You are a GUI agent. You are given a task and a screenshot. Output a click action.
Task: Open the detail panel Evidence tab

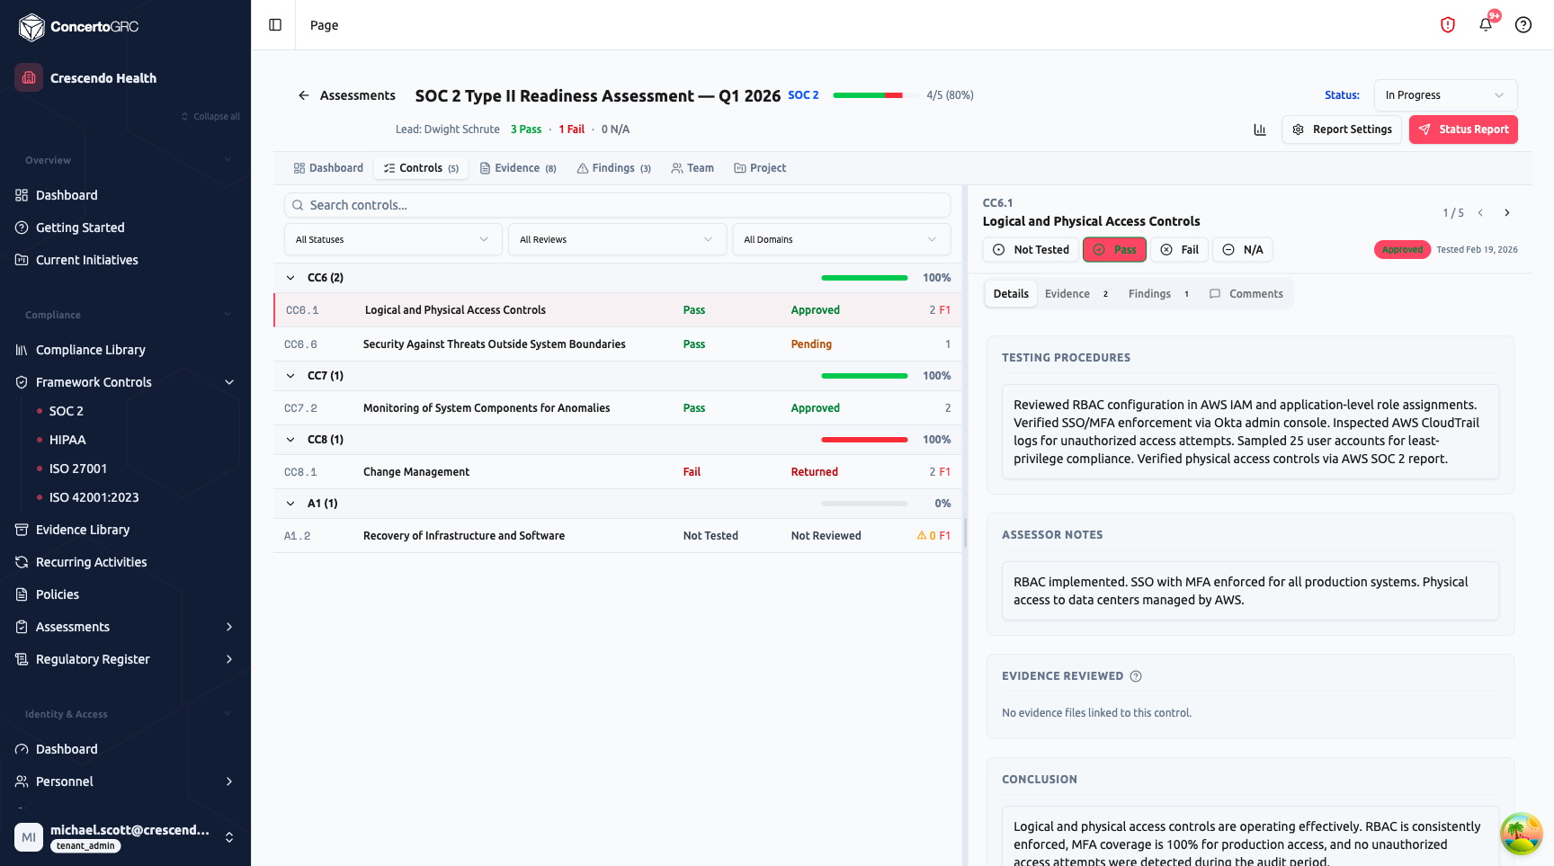pyautogui.click(x=1076, y=294)
